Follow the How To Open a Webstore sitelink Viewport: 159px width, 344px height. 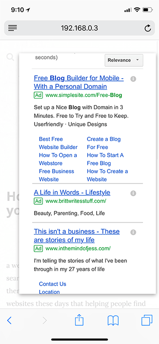coord(58,159)
